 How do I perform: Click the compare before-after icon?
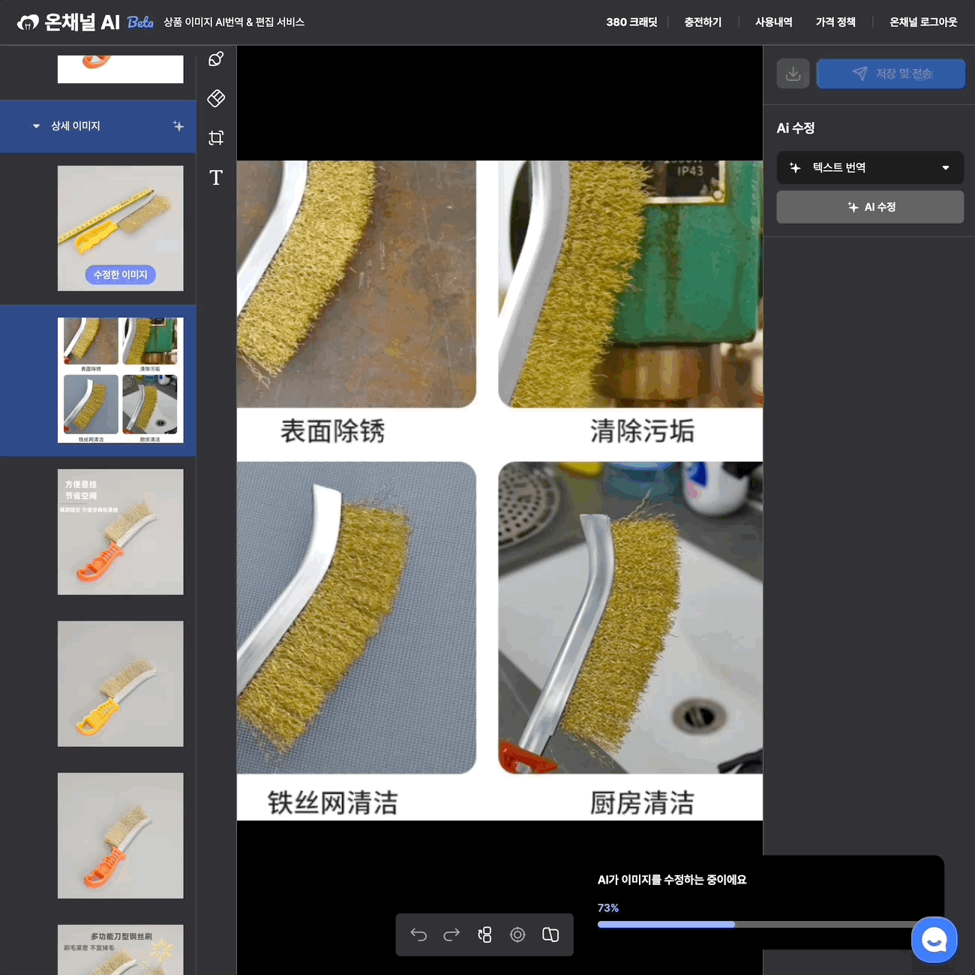pos(550,934)
